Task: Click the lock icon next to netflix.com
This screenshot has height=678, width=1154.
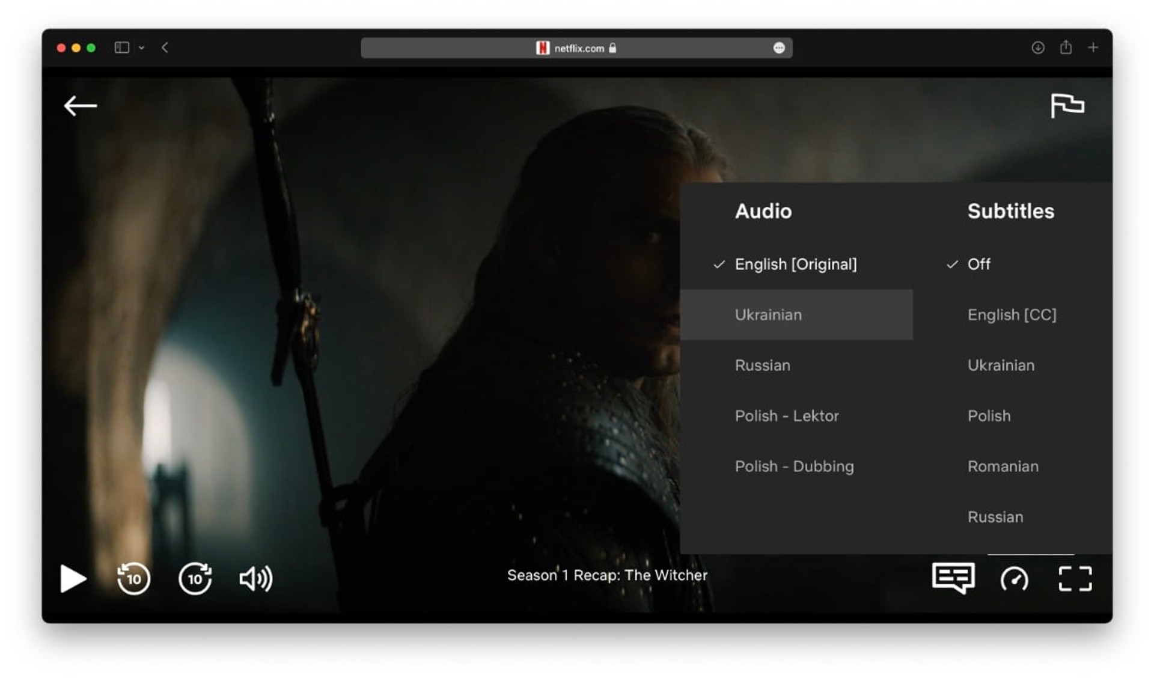Action: click(612, 47)
